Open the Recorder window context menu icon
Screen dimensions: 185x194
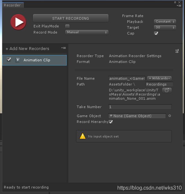tap(179, 5)
